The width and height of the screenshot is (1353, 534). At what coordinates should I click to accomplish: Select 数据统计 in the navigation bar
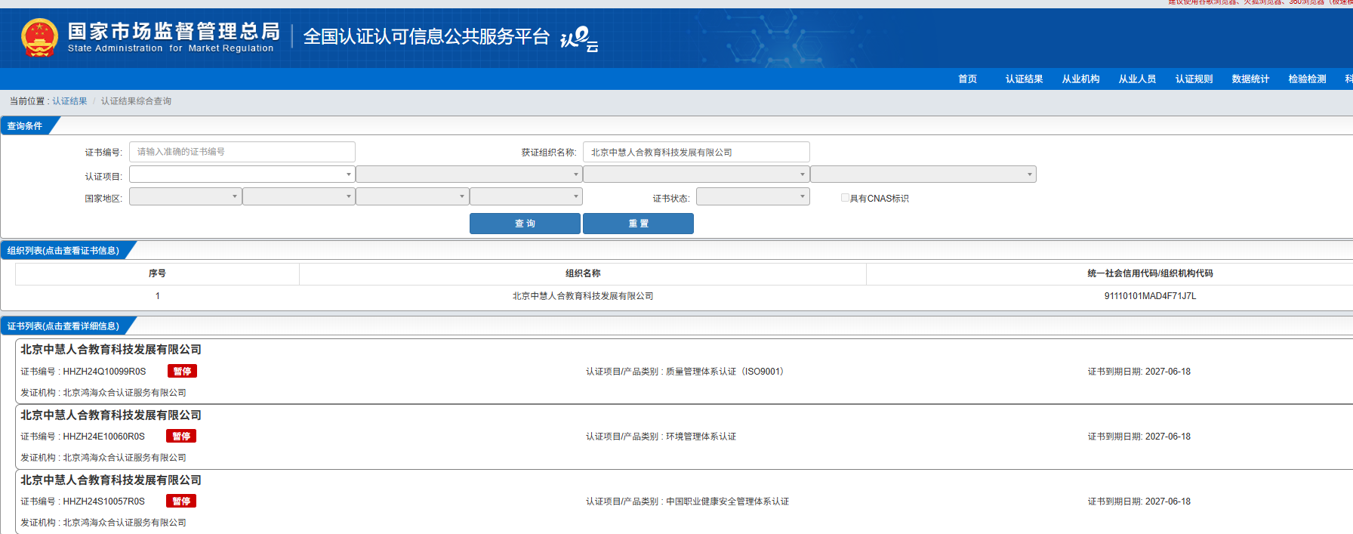[1250, 79]
